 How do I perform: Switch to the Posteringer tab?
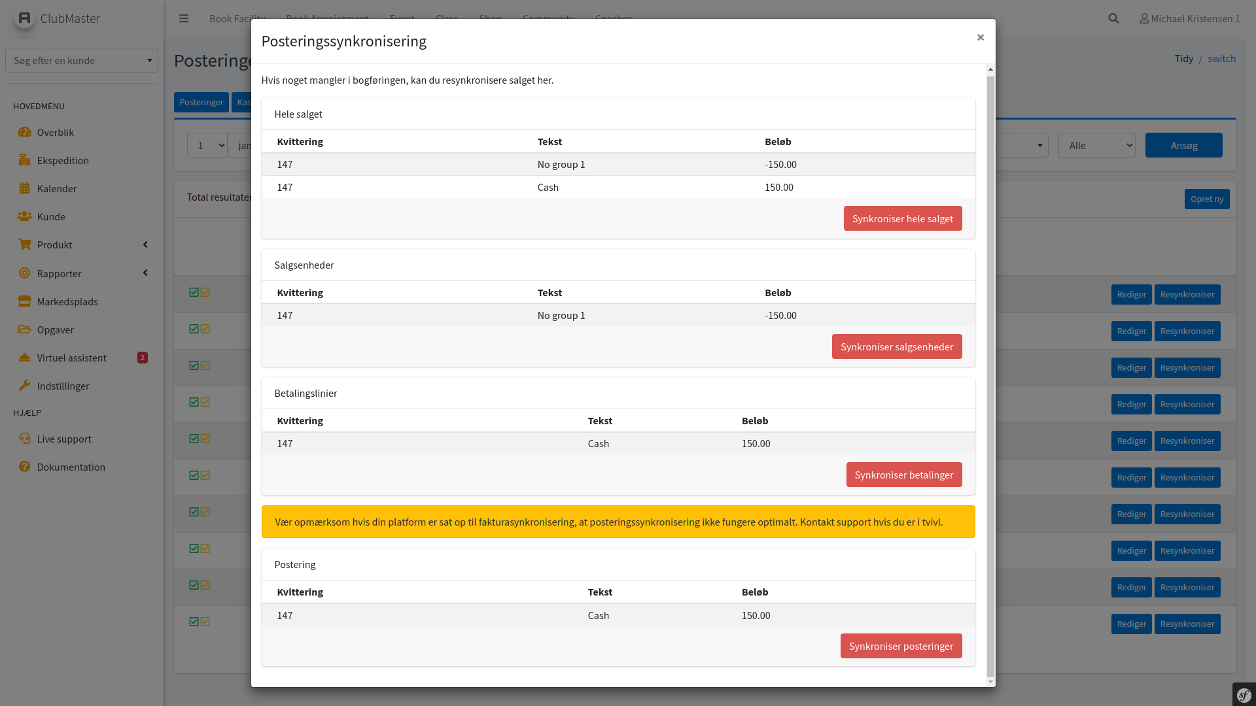tap(201, 102)
